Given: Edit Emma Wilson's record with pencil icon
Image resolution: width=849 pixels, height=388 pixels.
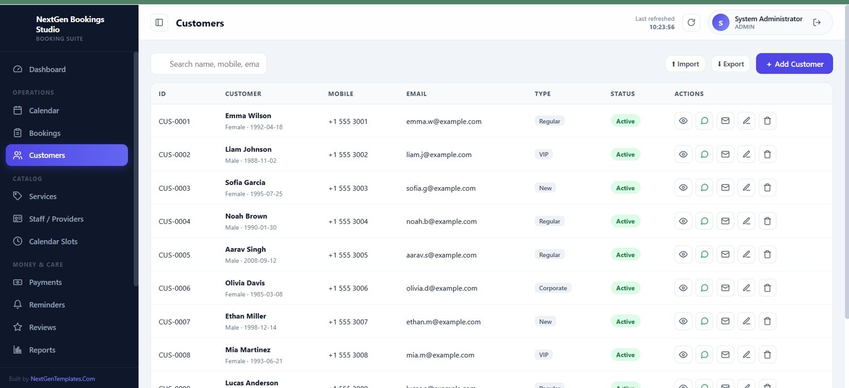Looking at the screenshot, I should (746, 121).
